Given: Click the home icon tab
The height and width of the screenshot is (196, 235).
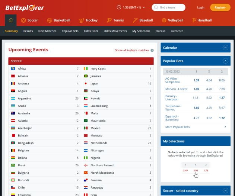Looking at the screenshot, I should click(x=11, y=20).
